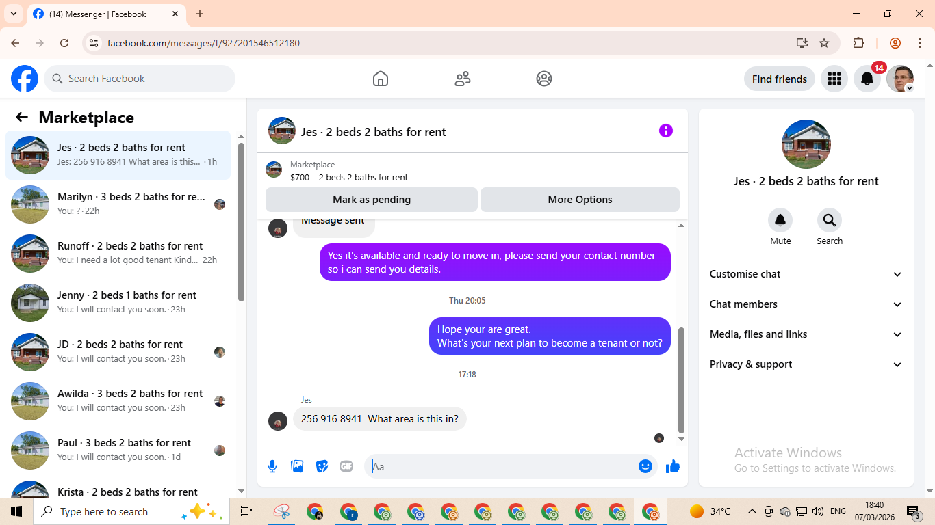Viewport: 935px width, 525px height.
Task: Open Task View on the taskbar
Action: click(246, 511)
